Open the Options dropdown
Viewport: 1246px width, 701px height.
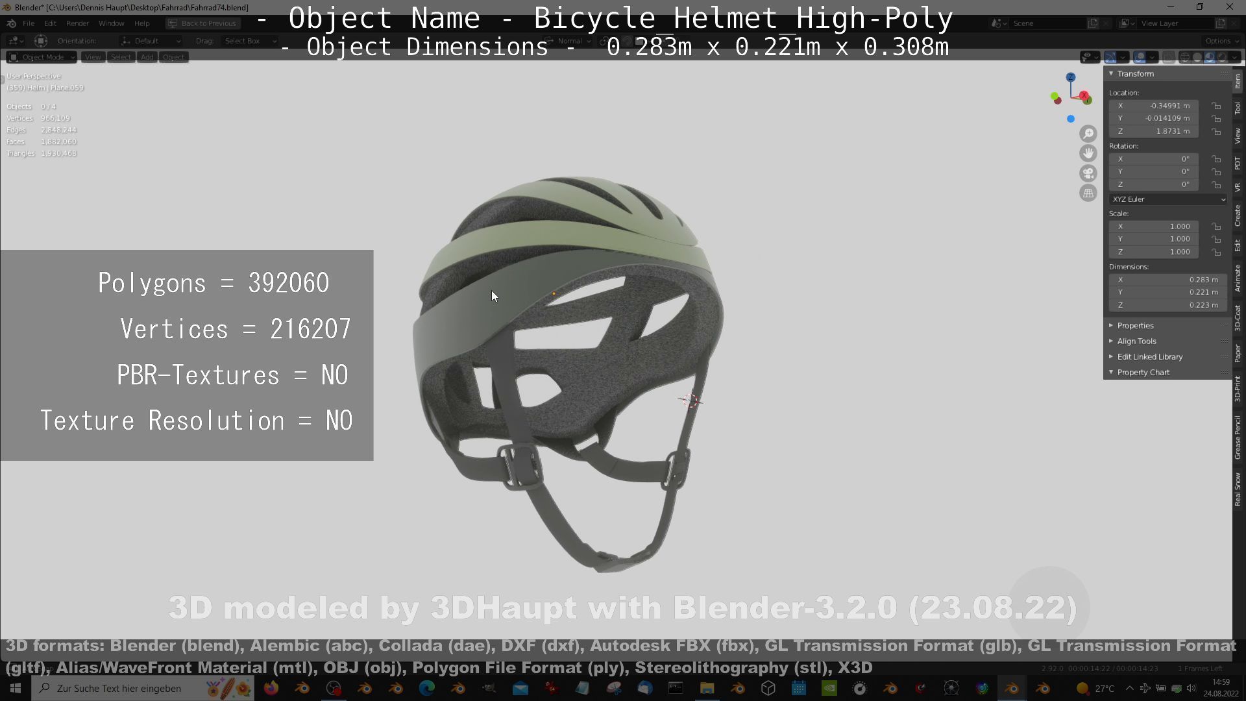tap(1221, 41)
